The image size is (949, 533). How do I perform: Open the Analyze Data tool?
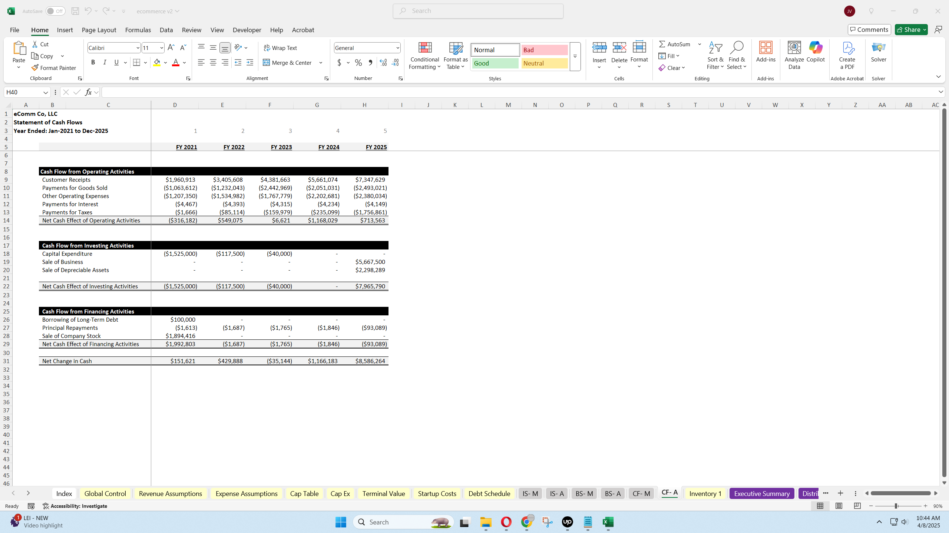tap(794, 48)
